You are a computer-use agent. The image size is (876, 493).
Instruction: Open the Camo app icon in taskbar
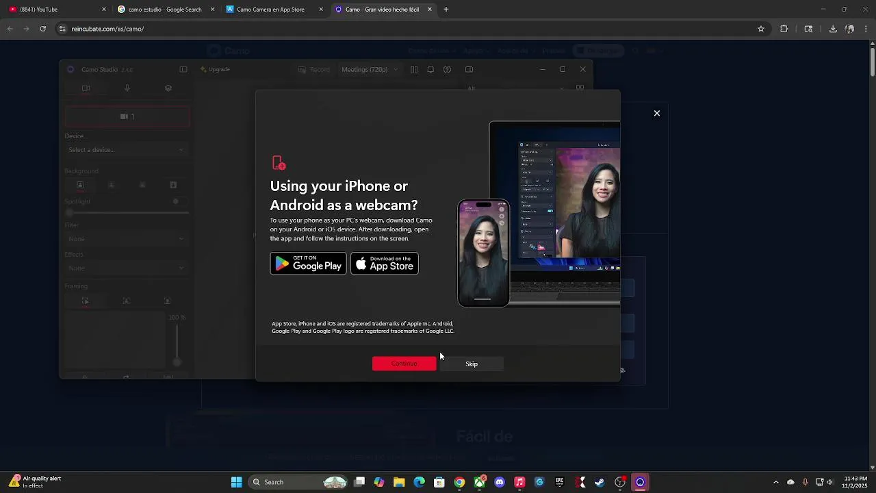pos(640,482)
